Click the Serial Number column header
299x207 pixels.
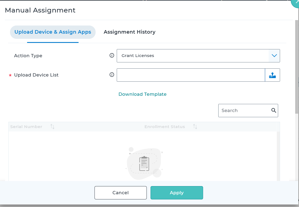(26, 127)
